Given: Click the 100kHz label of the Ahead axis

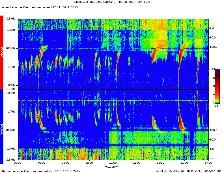Looking at the screenshot, I should (10, 48).
